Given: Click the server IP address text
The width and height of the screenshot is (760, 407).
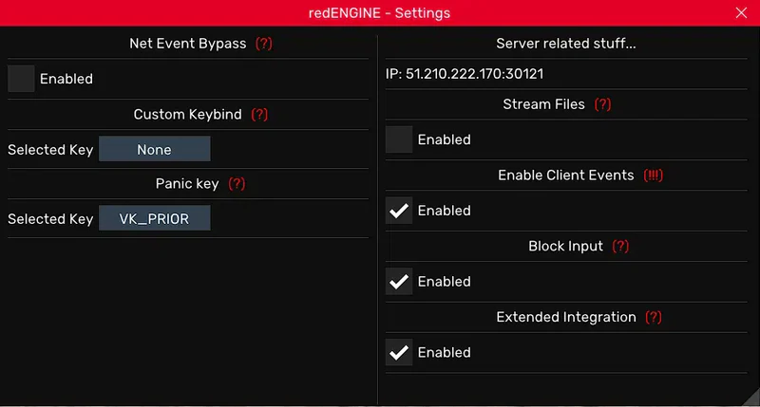Looking at the screenshot, I should click(465, 73).
